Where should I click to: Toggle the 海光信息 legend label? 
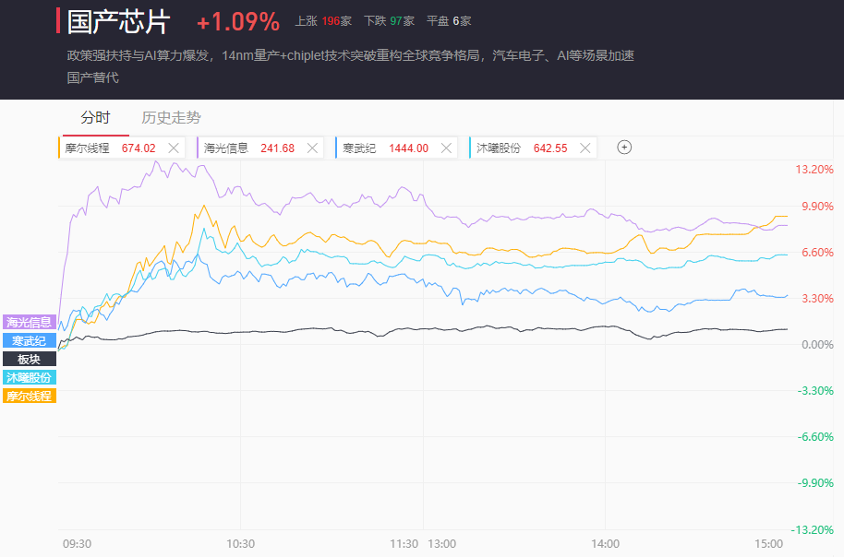click(x=29, y=322)
